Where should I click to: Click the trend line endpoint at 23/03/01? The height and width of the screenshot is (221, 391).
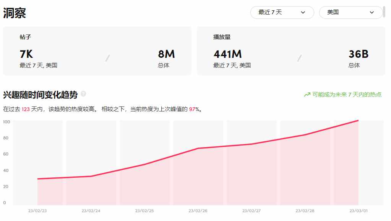pos(359,121)
